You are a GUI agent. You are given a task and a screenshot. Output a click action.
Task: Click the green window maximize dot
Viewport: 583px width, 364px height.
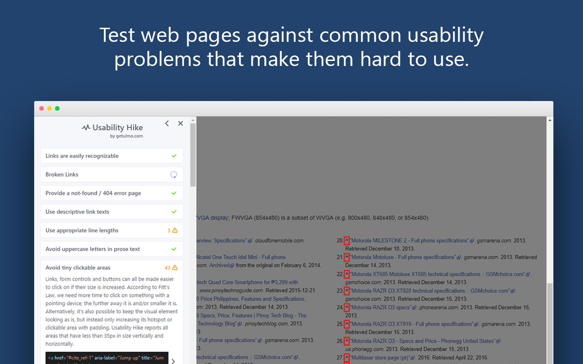coord(57,108)
